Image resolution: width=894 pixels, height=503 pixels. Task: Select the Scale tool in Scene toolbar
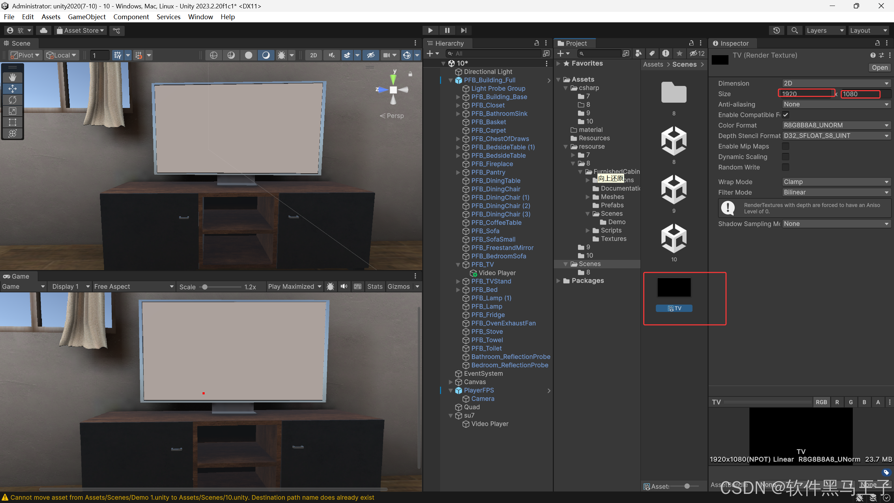coord(13,111)
